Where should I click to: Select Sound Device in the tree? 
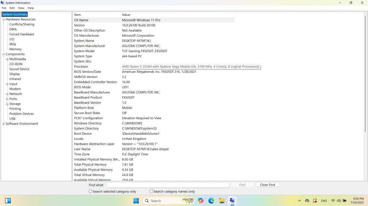coord(19,69)
